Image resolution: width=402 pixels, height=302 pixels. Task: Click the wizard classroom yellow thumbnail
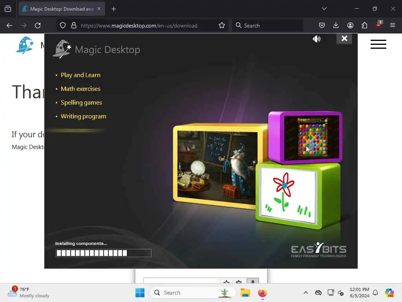(217, 166)
